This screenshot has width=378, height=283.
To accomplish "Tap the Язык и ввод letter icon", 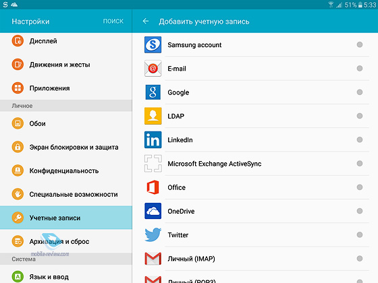I will pos(18,277).
